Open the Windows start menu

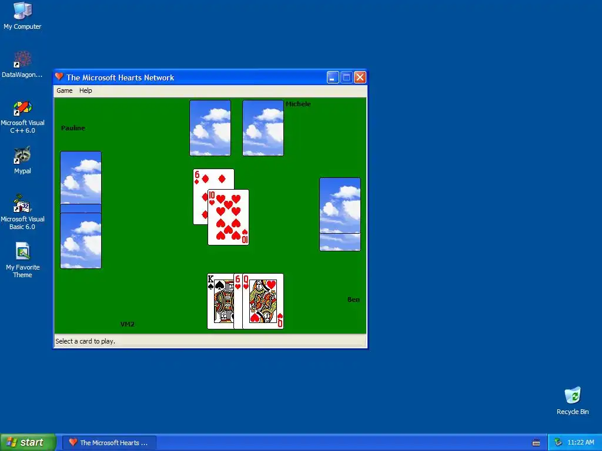(x=28, y=442)
